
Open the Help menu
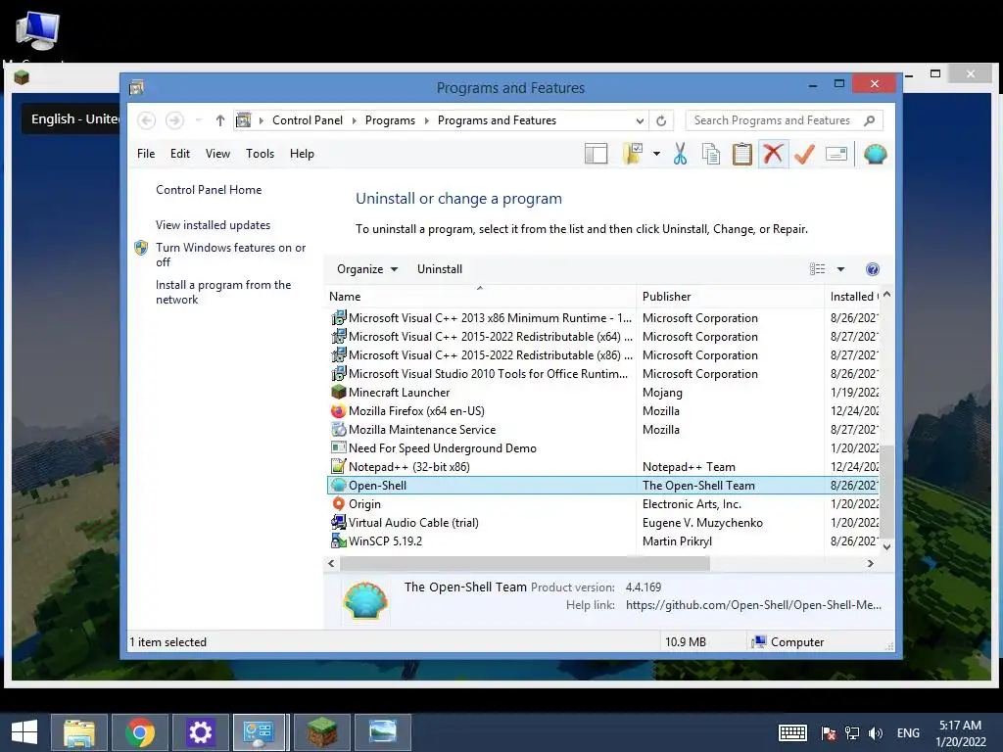(302, 154)
